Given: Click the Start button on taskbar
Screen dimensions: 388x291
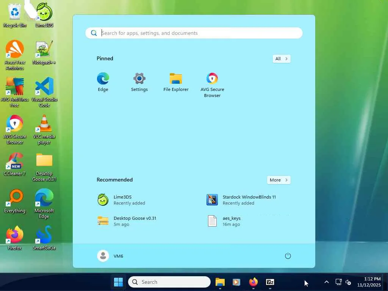Looking at the screenshot, I should [x=118, y=282].
